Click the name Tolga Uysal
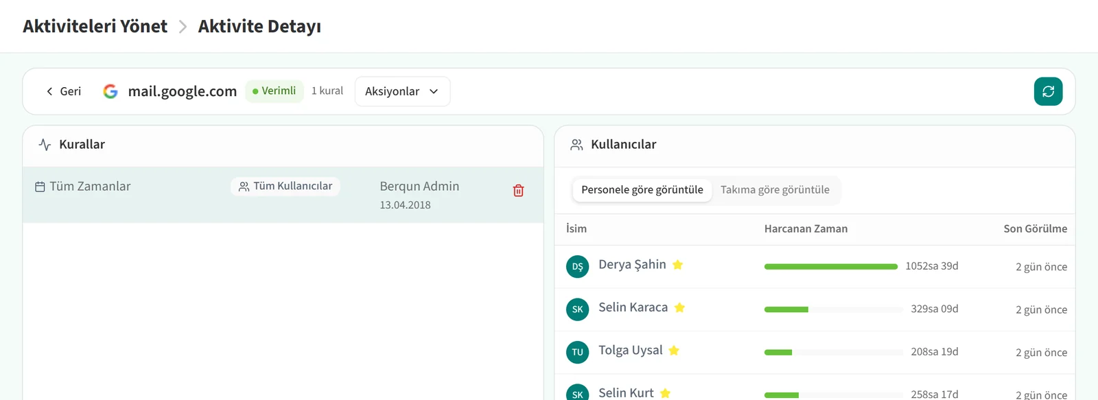This screenshot has width=1098, height=400. [x=631, y=351]
